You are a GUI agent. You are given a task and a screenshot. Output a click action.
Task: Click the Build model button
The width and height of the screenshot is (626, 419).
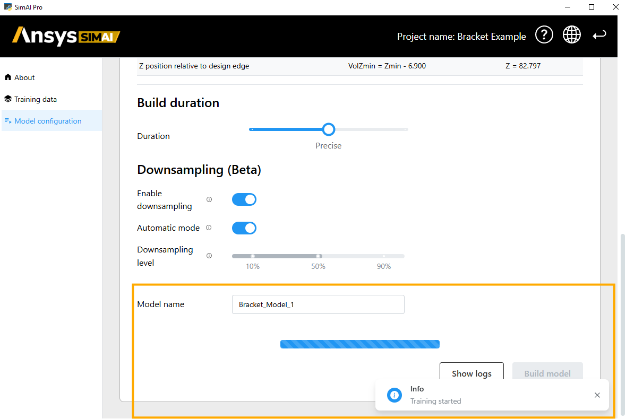547,373
